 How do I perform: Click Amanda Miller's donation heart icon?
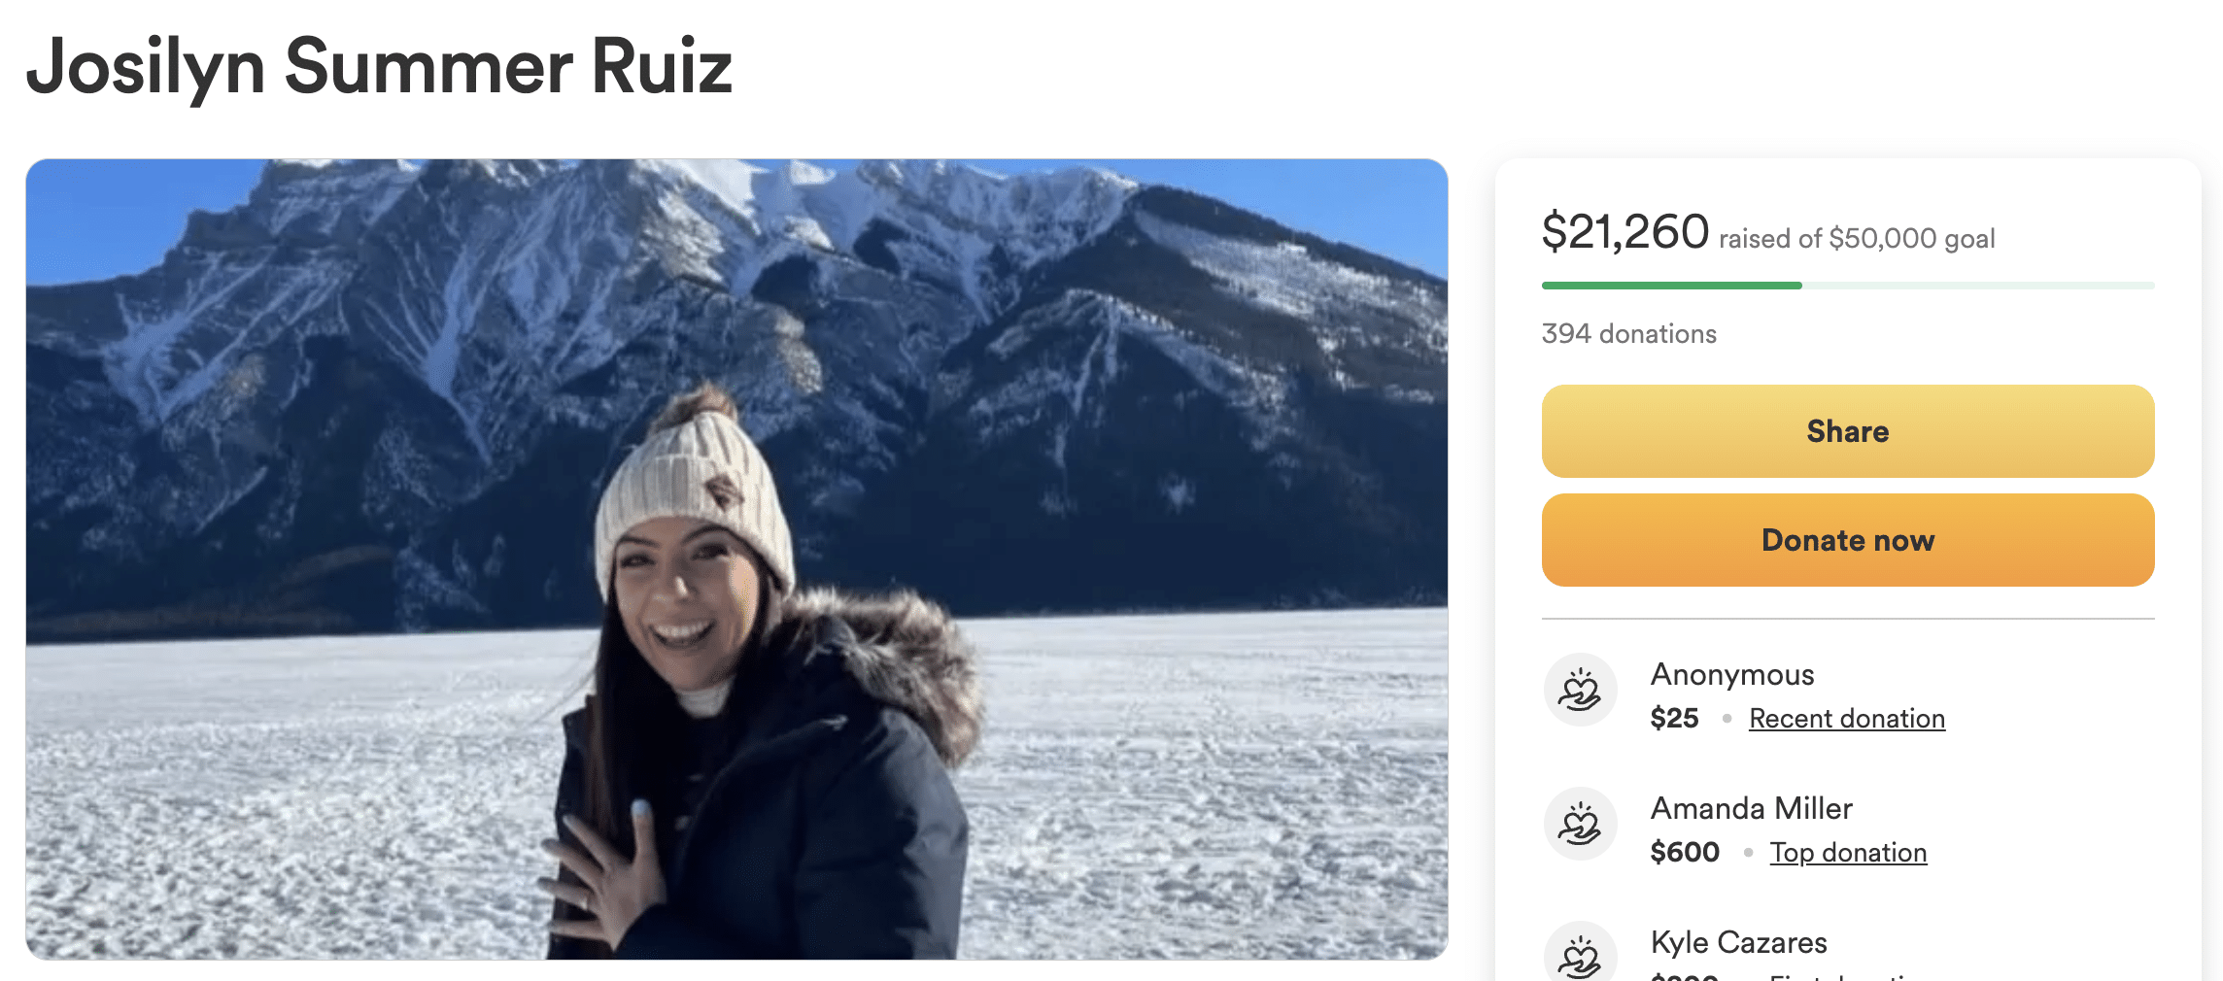click(x=1580, y=824)
